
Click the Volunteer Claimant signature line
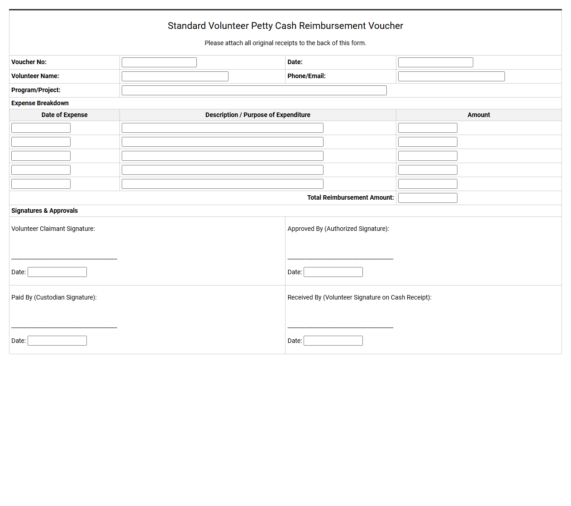(64, 258)
